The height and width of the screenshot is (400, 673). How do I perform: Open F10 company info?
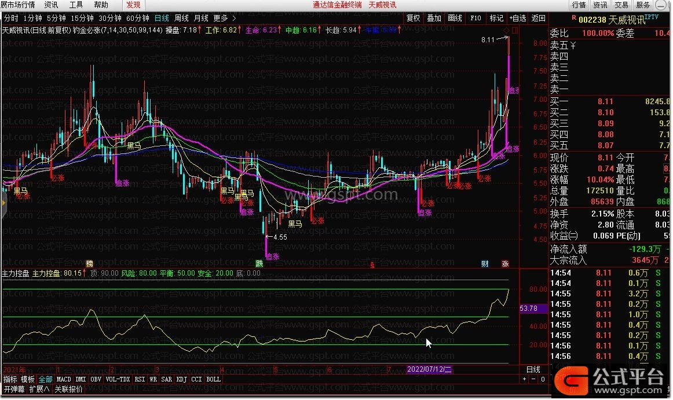(x=476, y=18)
